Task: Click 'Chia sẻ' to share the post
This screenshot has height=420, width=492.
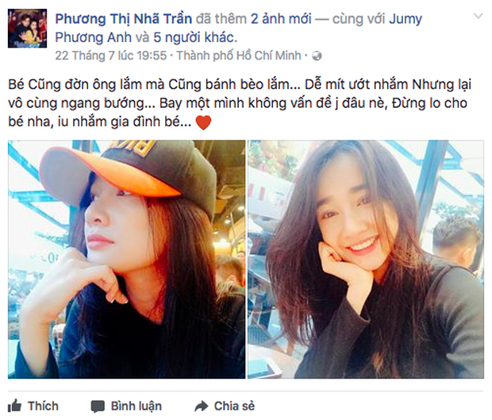Action: tap(234, 406)
